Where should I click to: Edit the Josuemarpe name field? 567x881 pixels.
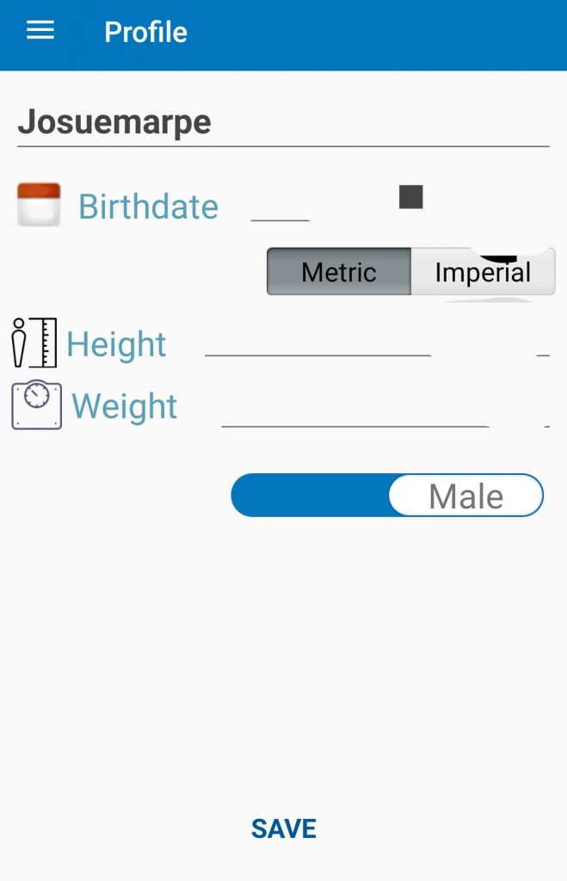tap(283, 123)
